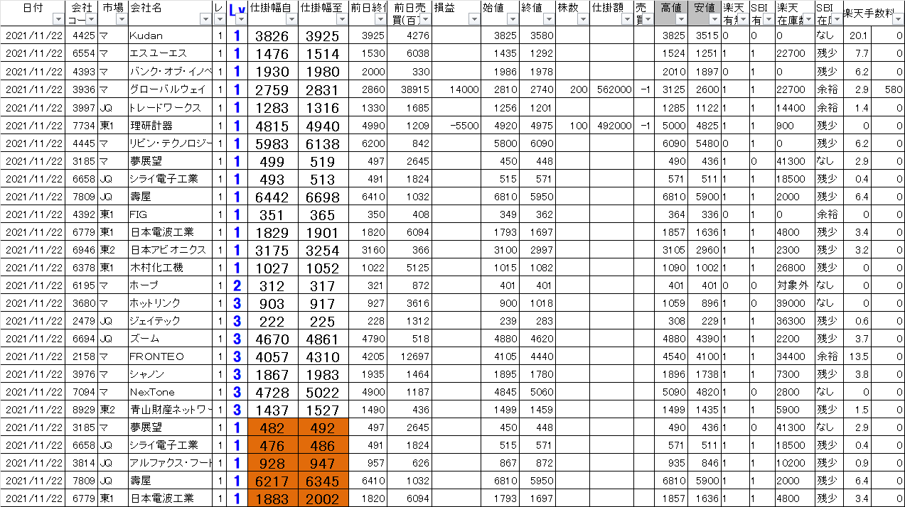Open the 仕掛幅至 column filter dropdown

point(342,20)
